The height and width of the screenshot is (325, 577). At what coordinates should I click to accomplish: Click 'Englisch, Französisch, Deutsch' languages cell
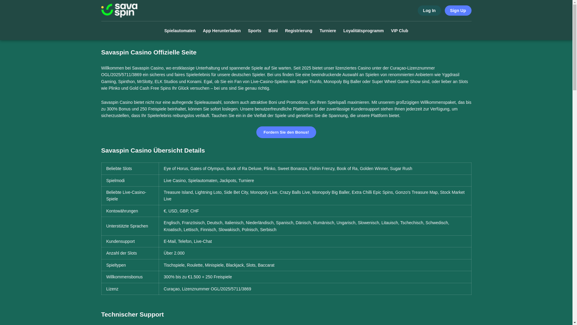click(x=315, y=226)
